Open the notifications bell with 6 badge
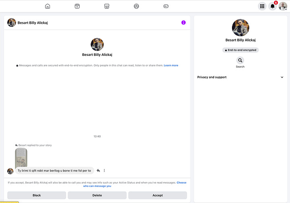 click(x=272, y=6)
